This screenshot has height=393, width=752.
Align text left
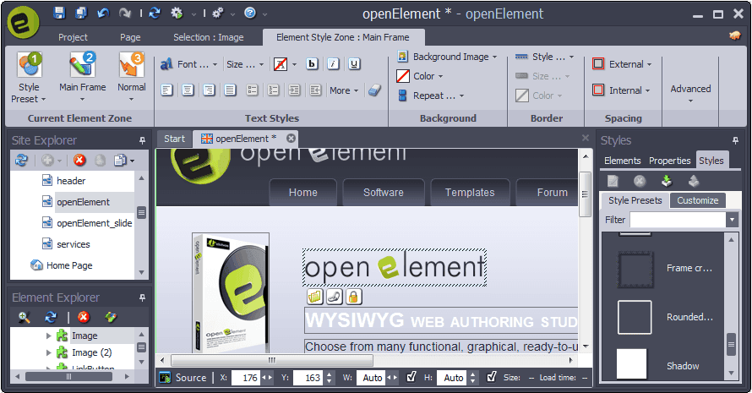click(x=167, y=90)
